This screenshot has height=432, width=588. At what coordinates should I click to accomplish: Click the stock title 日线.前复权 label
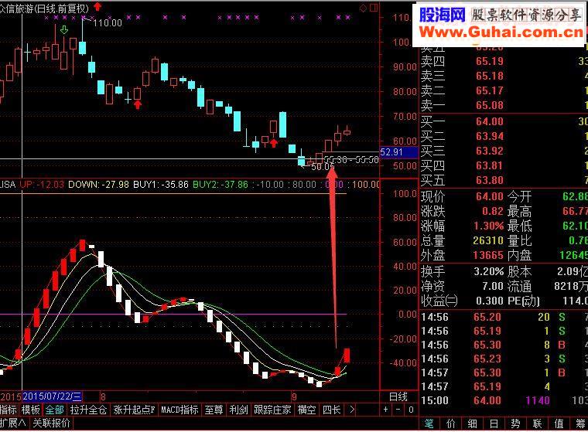click(62, 9)
